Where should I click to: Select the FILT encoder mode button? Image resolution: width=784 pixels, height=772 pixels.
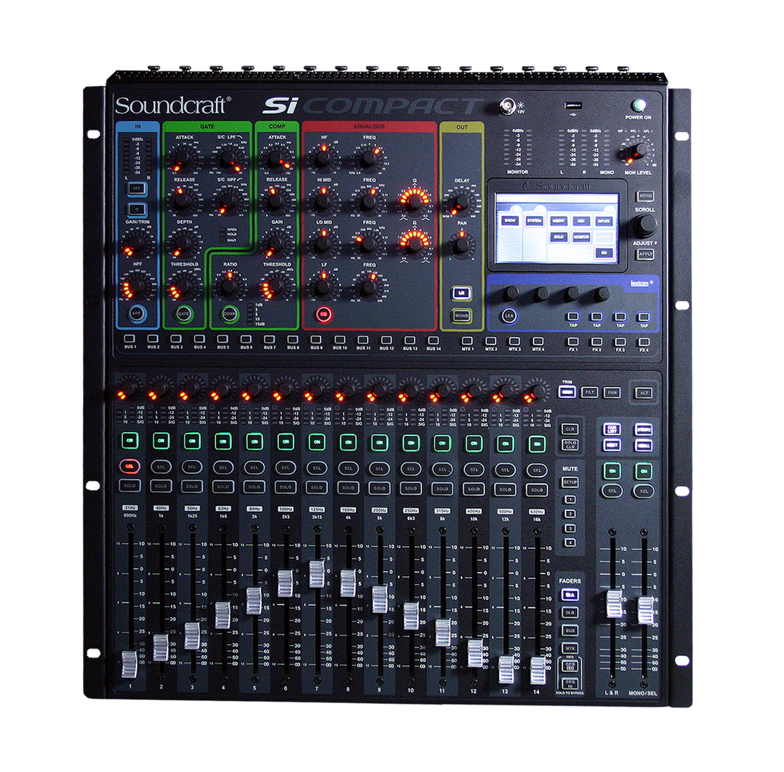click(x=589, y=393)
